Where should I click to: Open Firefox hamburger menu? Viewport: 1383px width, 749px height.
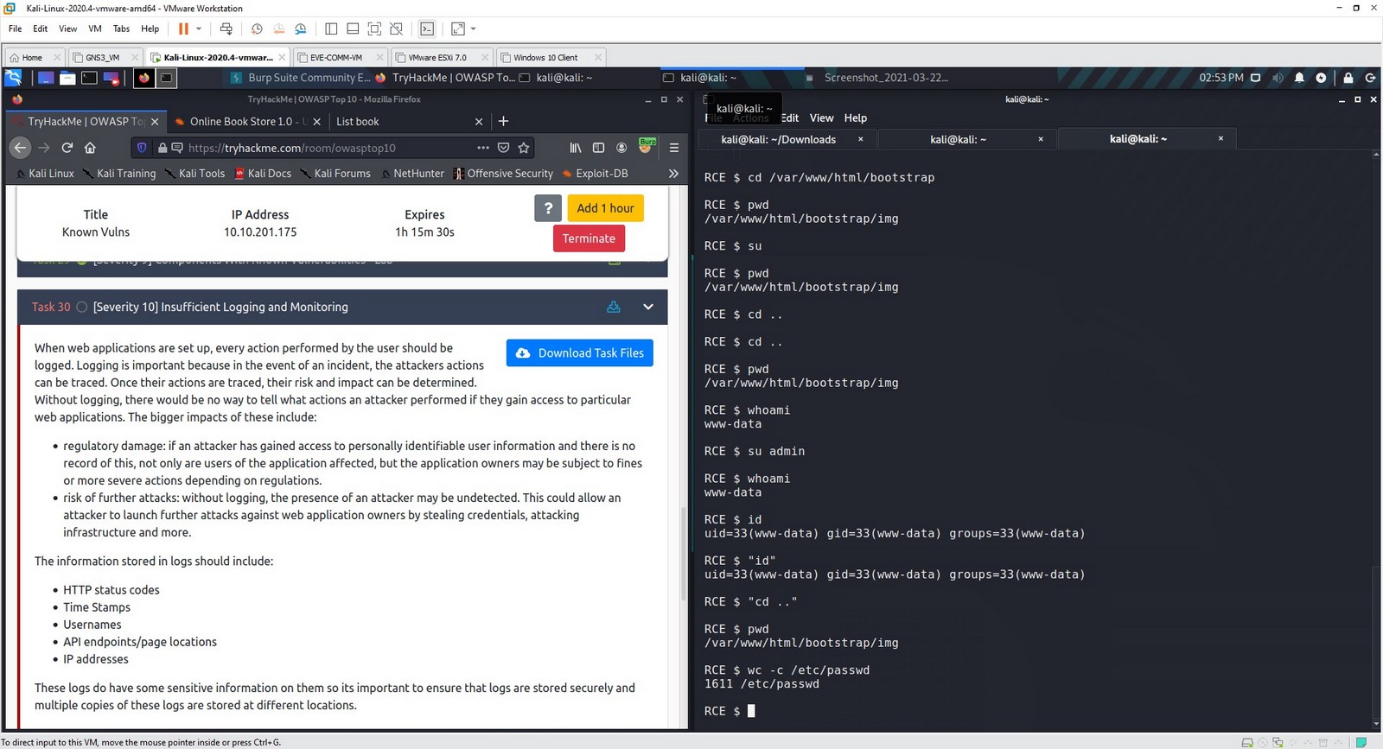(674, 148)
